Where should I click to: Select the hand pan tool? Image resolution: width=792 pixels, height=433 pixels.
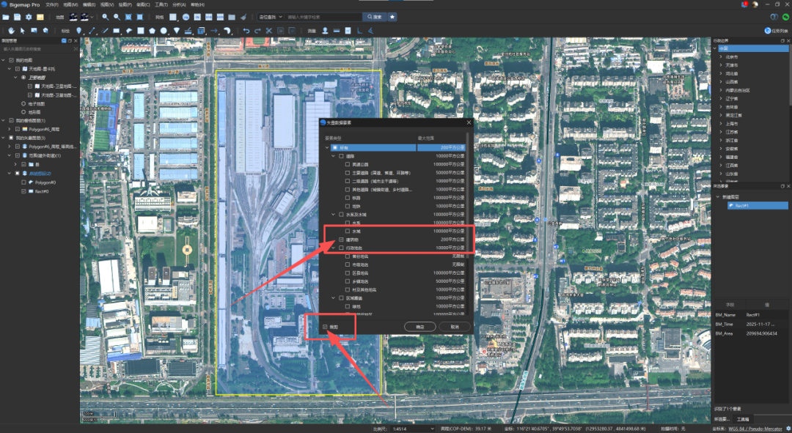11,31
